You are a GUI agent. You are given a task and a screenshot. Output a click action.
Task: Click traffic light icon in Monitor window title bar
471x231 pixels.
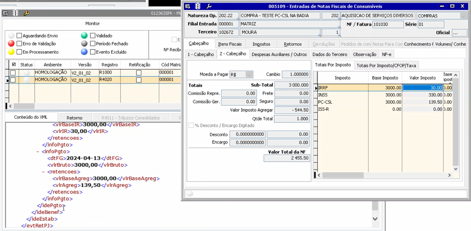pos(16,13)
